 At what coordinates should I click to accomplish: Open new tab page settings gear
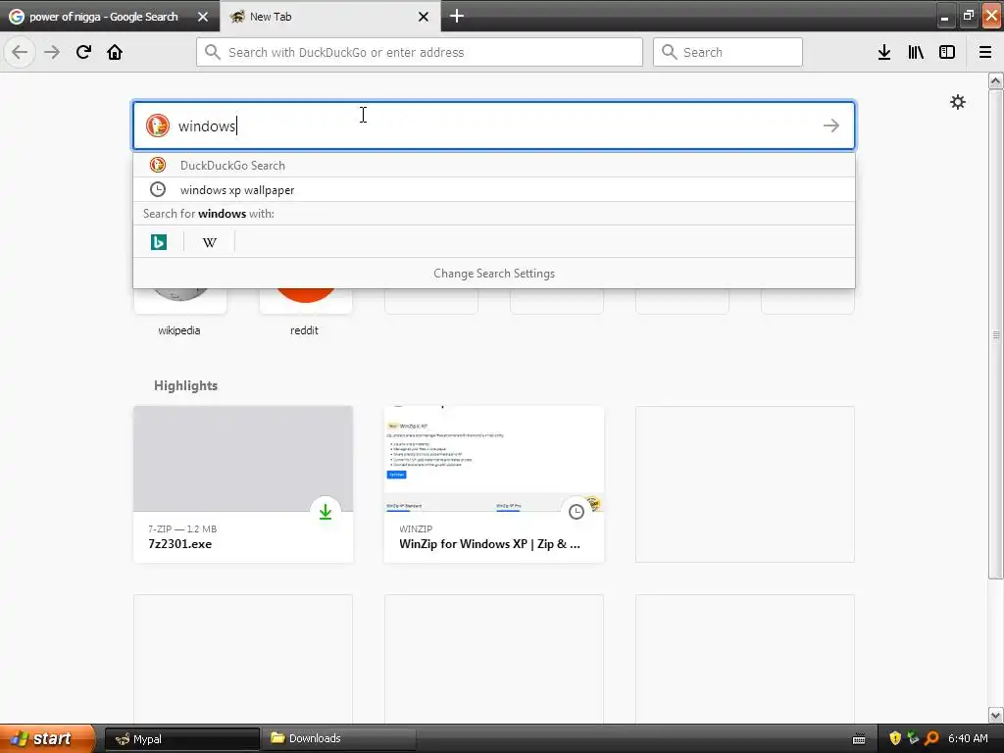[957, 102]
